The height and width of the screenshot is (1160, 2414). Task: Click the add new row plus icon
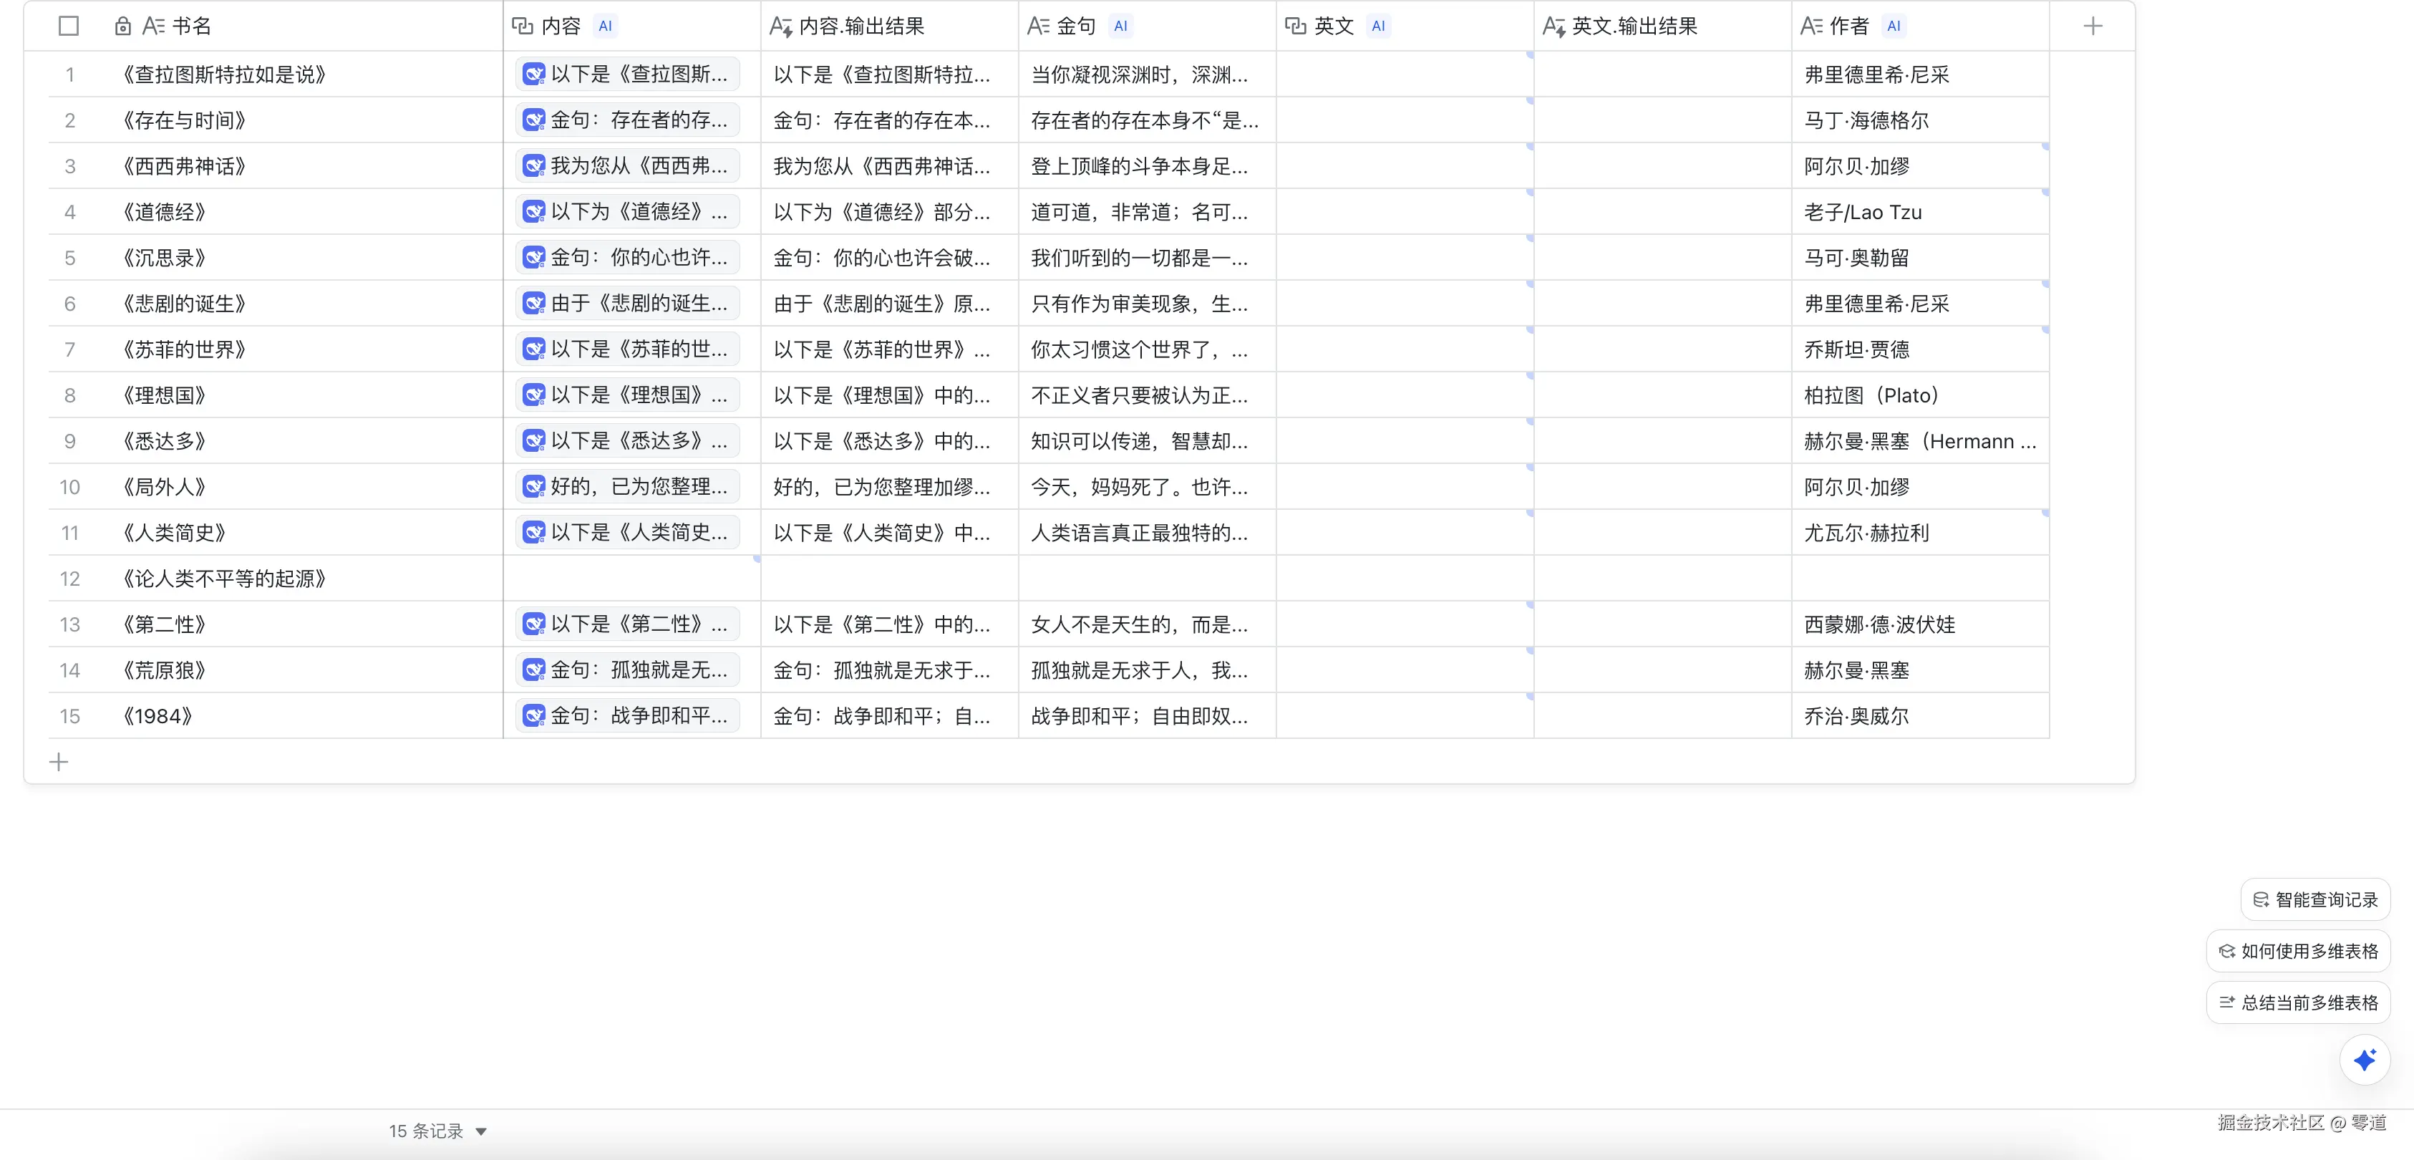tap(59, 762)
